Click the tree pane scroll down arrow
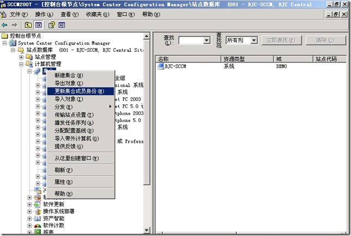 click(147, 230)
